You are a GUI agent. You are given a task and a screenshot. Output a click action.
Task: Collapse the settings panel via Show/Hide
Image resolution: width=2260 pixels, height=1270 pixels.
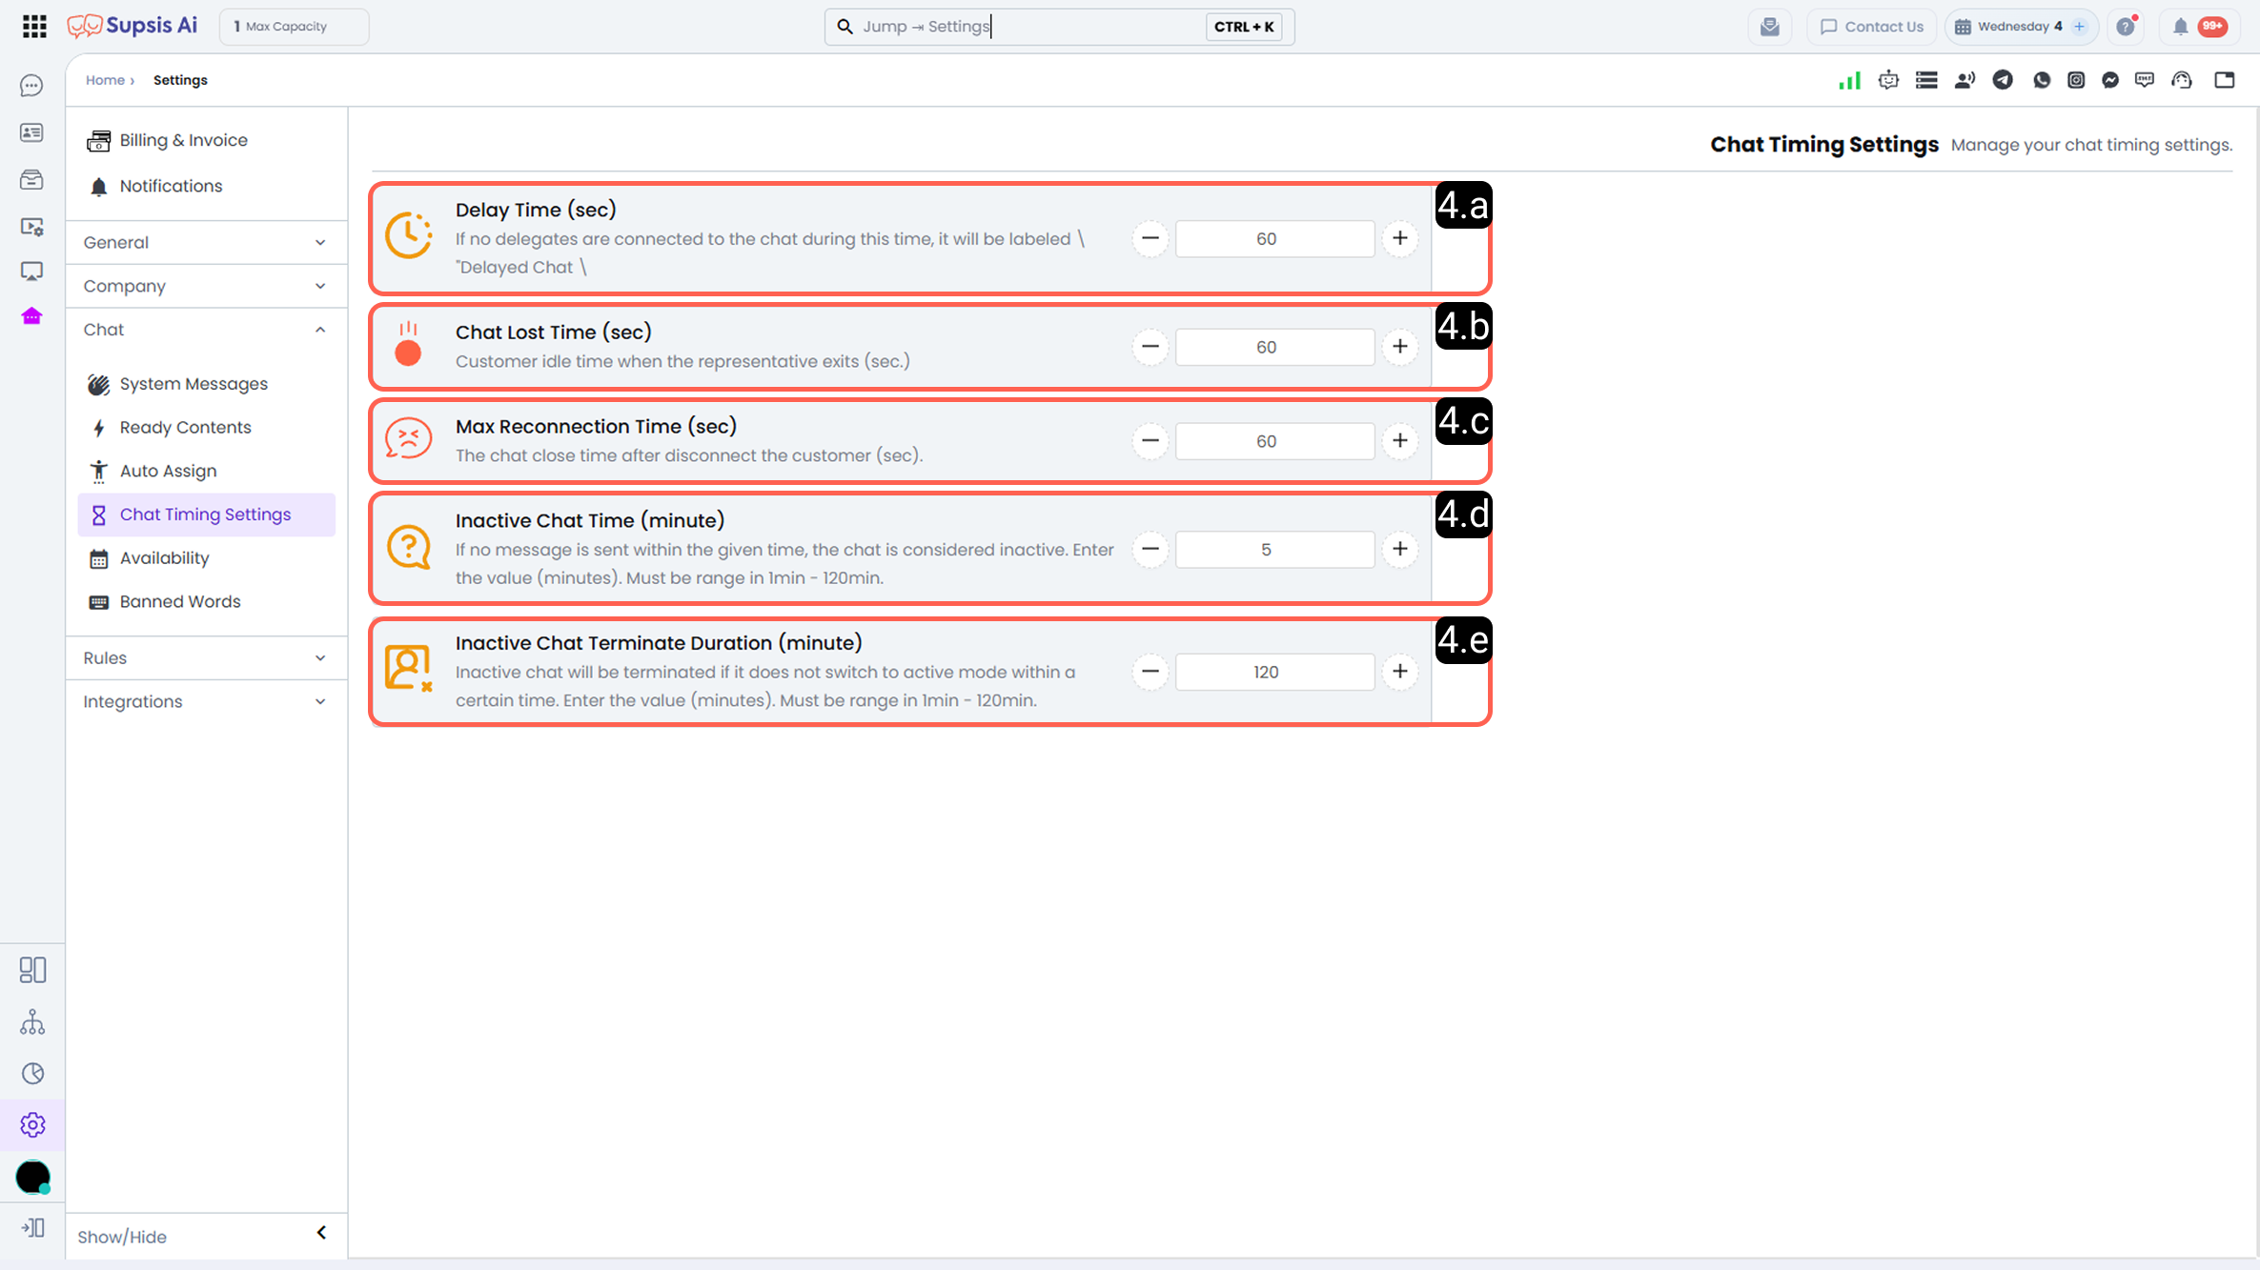point(206,1237)
